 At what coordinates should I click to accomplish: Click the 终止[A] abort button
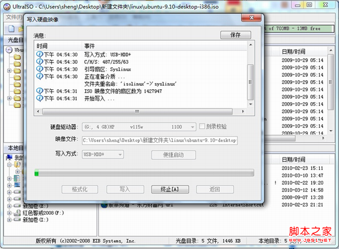(170, 189)
